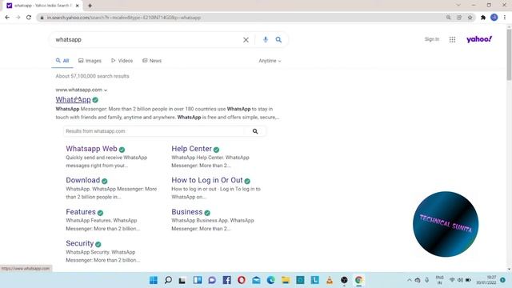Open File Explorer from the taskbar
The image size is (512, 288).
(x=286, y=280)
